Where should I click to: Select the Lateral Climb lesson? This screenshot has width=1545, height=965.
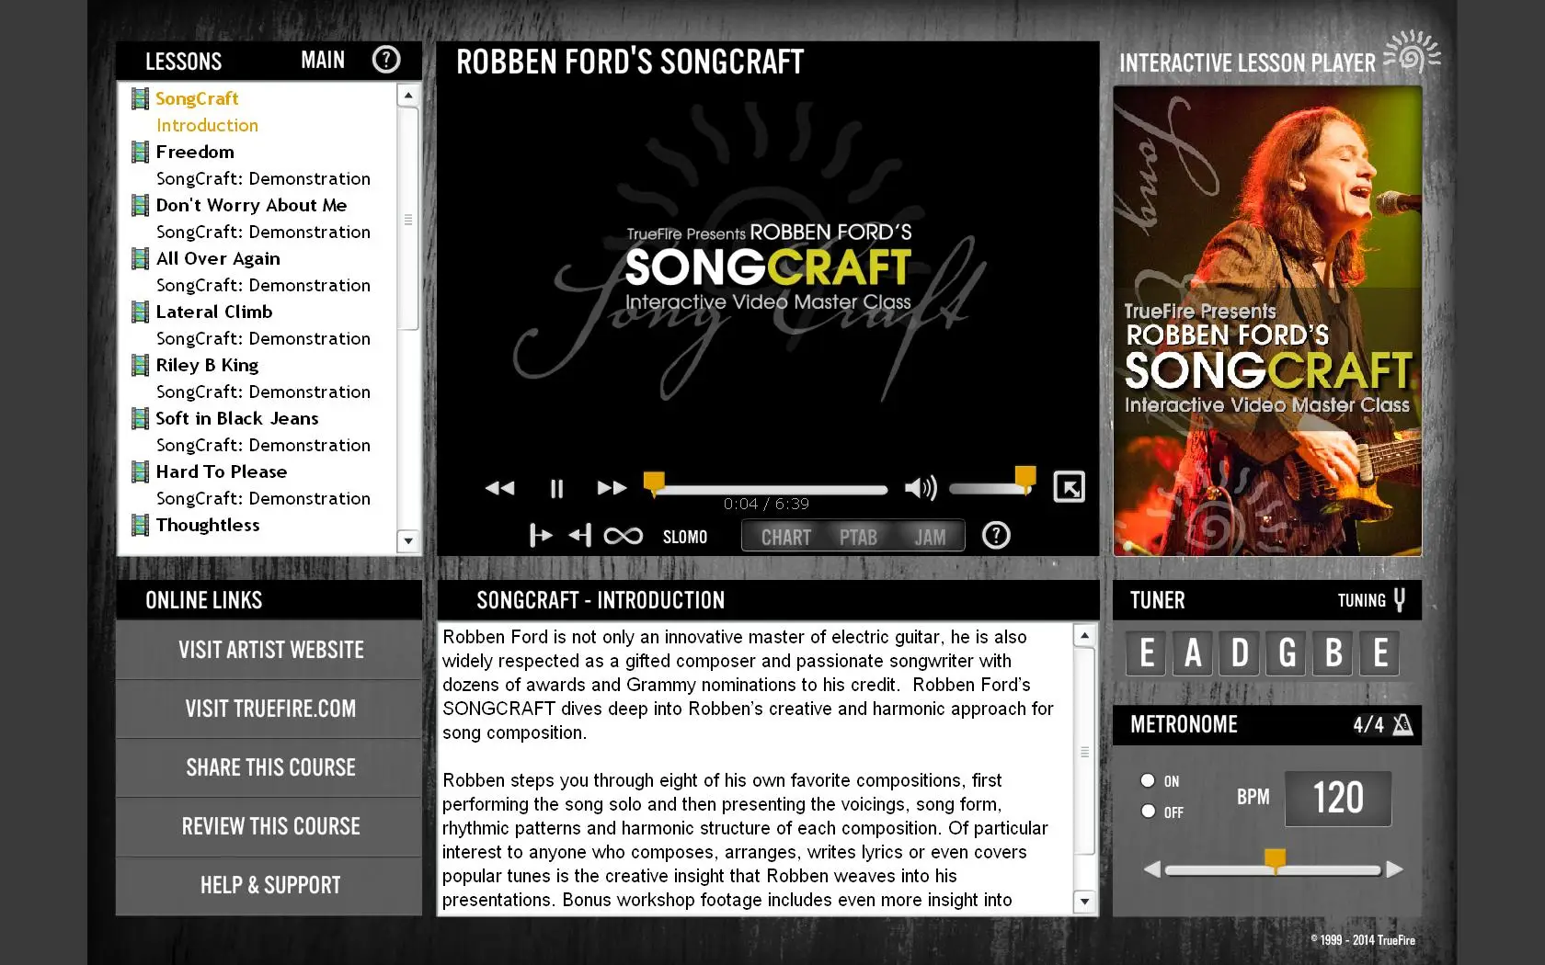214,312
